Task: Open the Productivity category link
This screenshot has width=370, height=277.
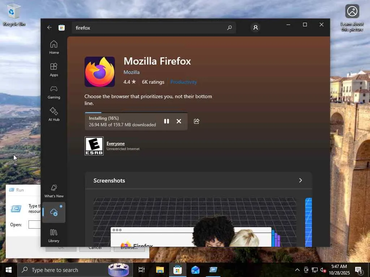Action: coord(184,82)
